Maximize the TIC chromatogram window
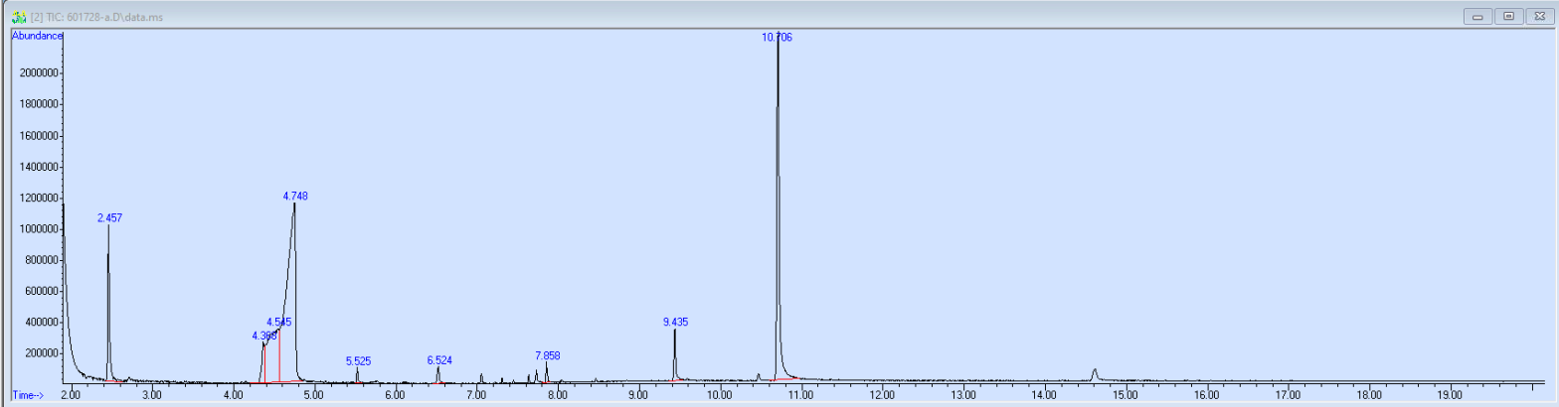The height and width of the screenshot is (407, 1559). [x=1508, y=16]
